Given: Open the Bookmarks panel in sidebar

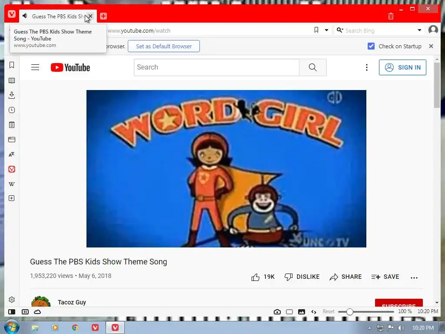Looking at the screenshot, I should [12, 65].
